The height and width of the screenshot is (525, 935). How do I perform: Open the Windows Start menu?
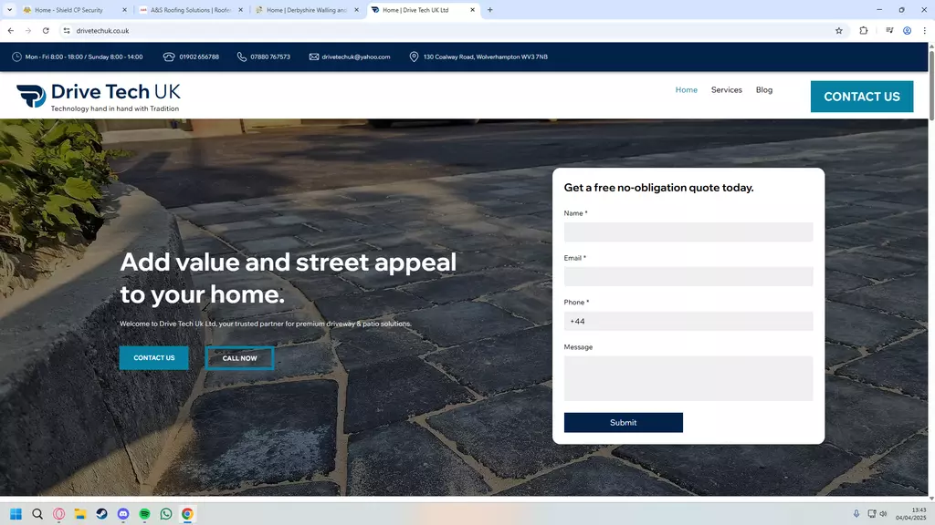tap(16, 514)
